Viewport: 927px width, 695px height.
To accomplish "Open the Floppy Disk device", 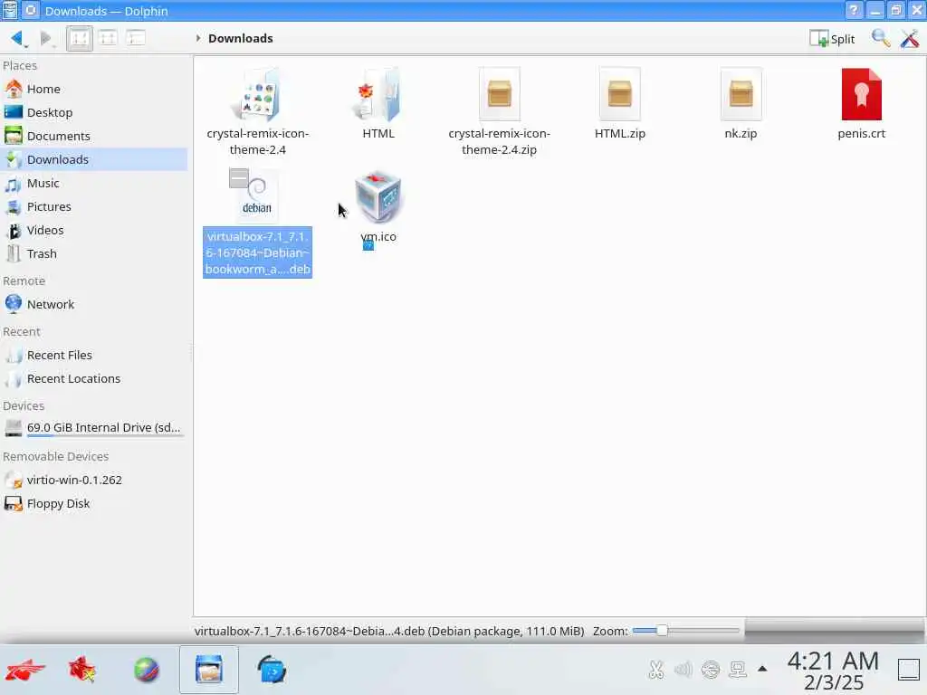I will point(94,503).
